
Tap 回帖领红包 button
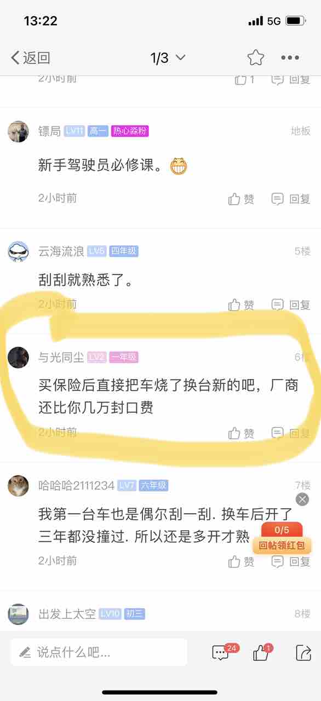[x=282, y=545]
